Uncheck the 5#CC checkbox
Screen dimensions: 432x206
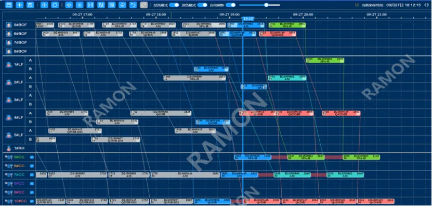point(32,157)
